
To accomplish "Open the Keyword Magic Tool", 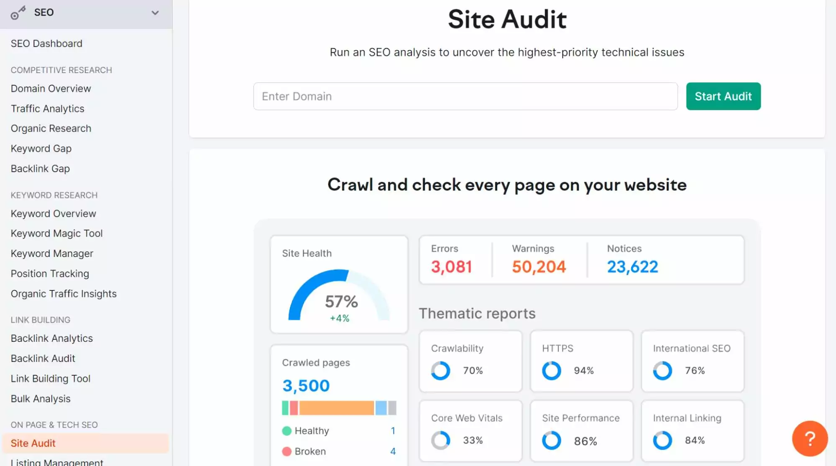I will click(56, 233).
